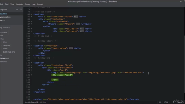Open the Find menu
The width and height of the screenshot is (185, 104).
[x=7, y=4]
